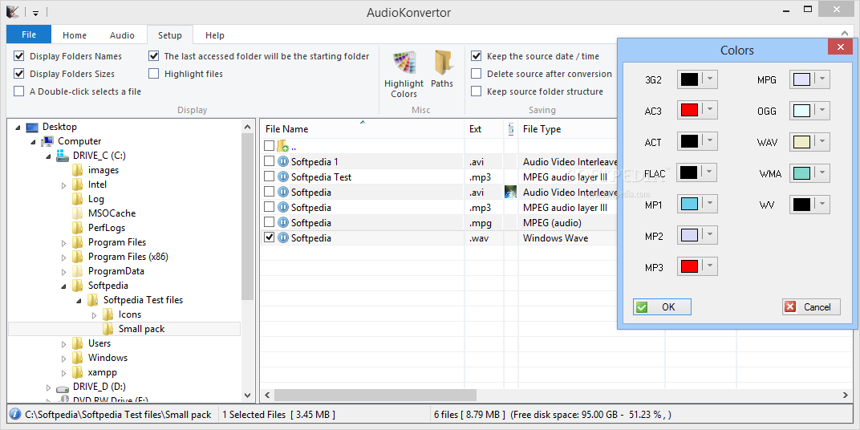Click the MP1 light blue color swatch
This screenshot has height=430, width=860.
(689, 204)
